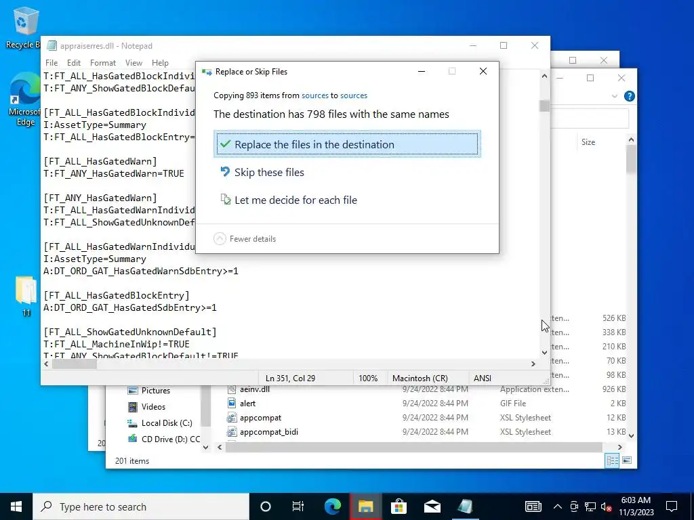
Task: Open the source 'sources' folder link
Action: [314, 95]
